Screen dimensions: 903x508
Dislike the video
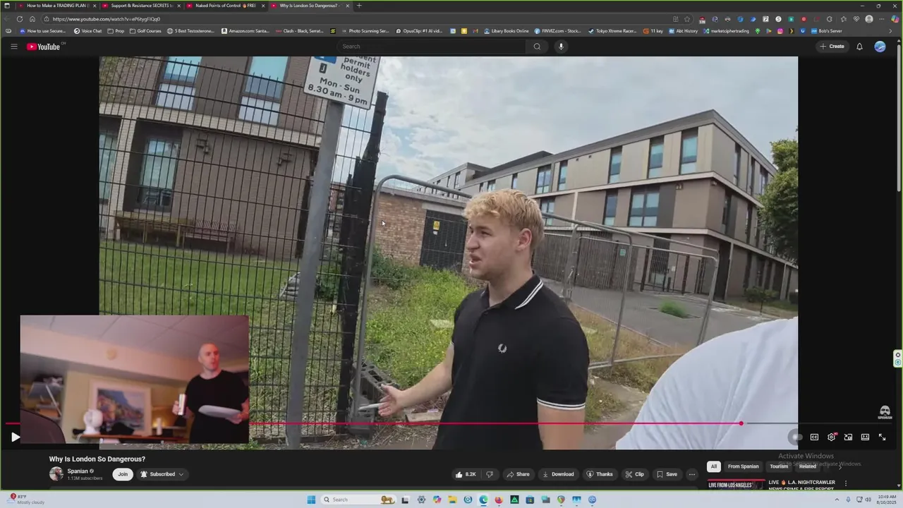click(x=490, y=474)
